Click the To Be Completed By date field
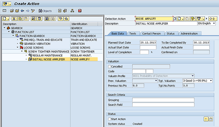The width and height of the screenshot is (219, 127). [x=201, y=43]
